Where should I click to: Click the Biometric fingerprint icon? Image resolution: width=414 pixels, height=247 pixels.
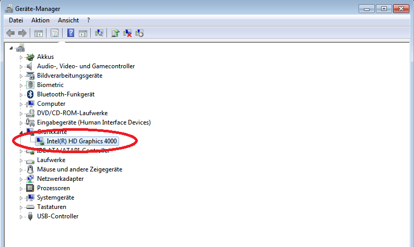[30, 85]
